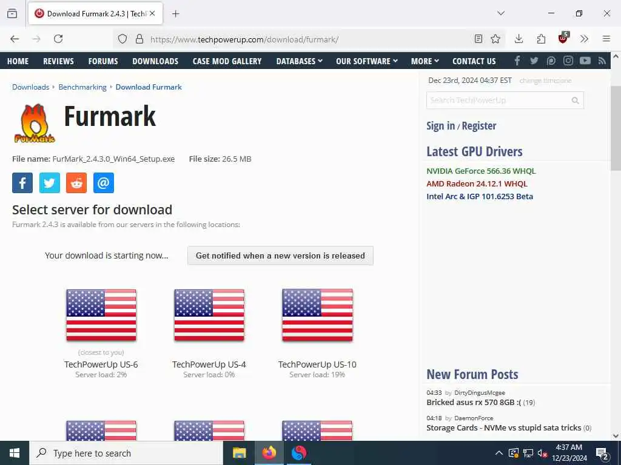621x465 pixels.
Task: Open the Windows Start menu
Action: point(15,453)
